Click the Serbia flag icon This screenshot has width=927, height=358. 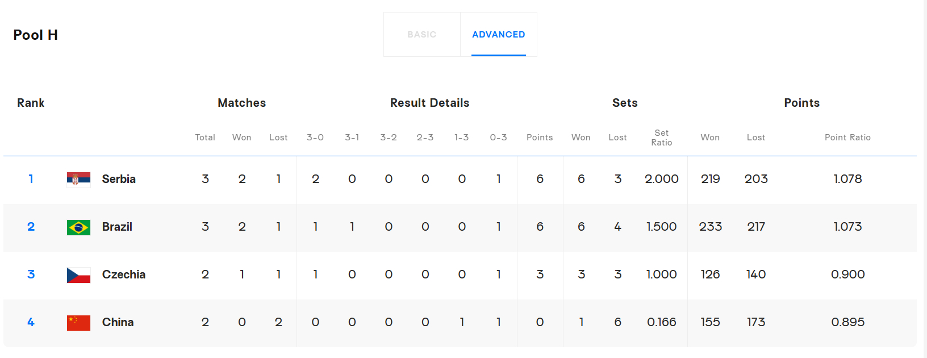pos(78,180)
